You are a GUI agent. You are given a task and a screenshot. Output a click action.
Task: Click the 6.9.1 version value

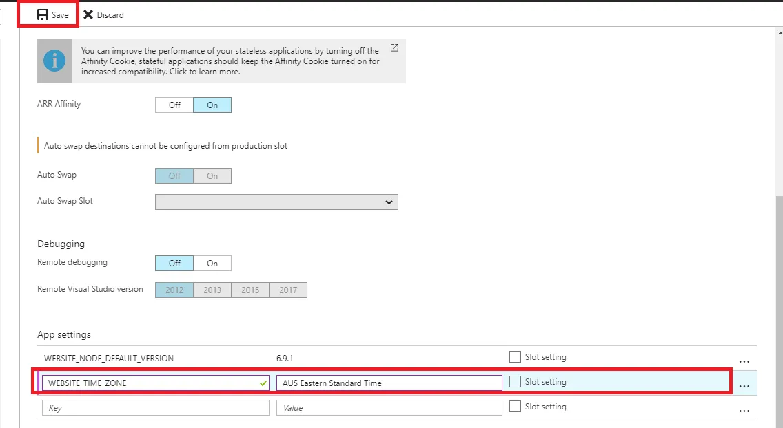point(285,359)
